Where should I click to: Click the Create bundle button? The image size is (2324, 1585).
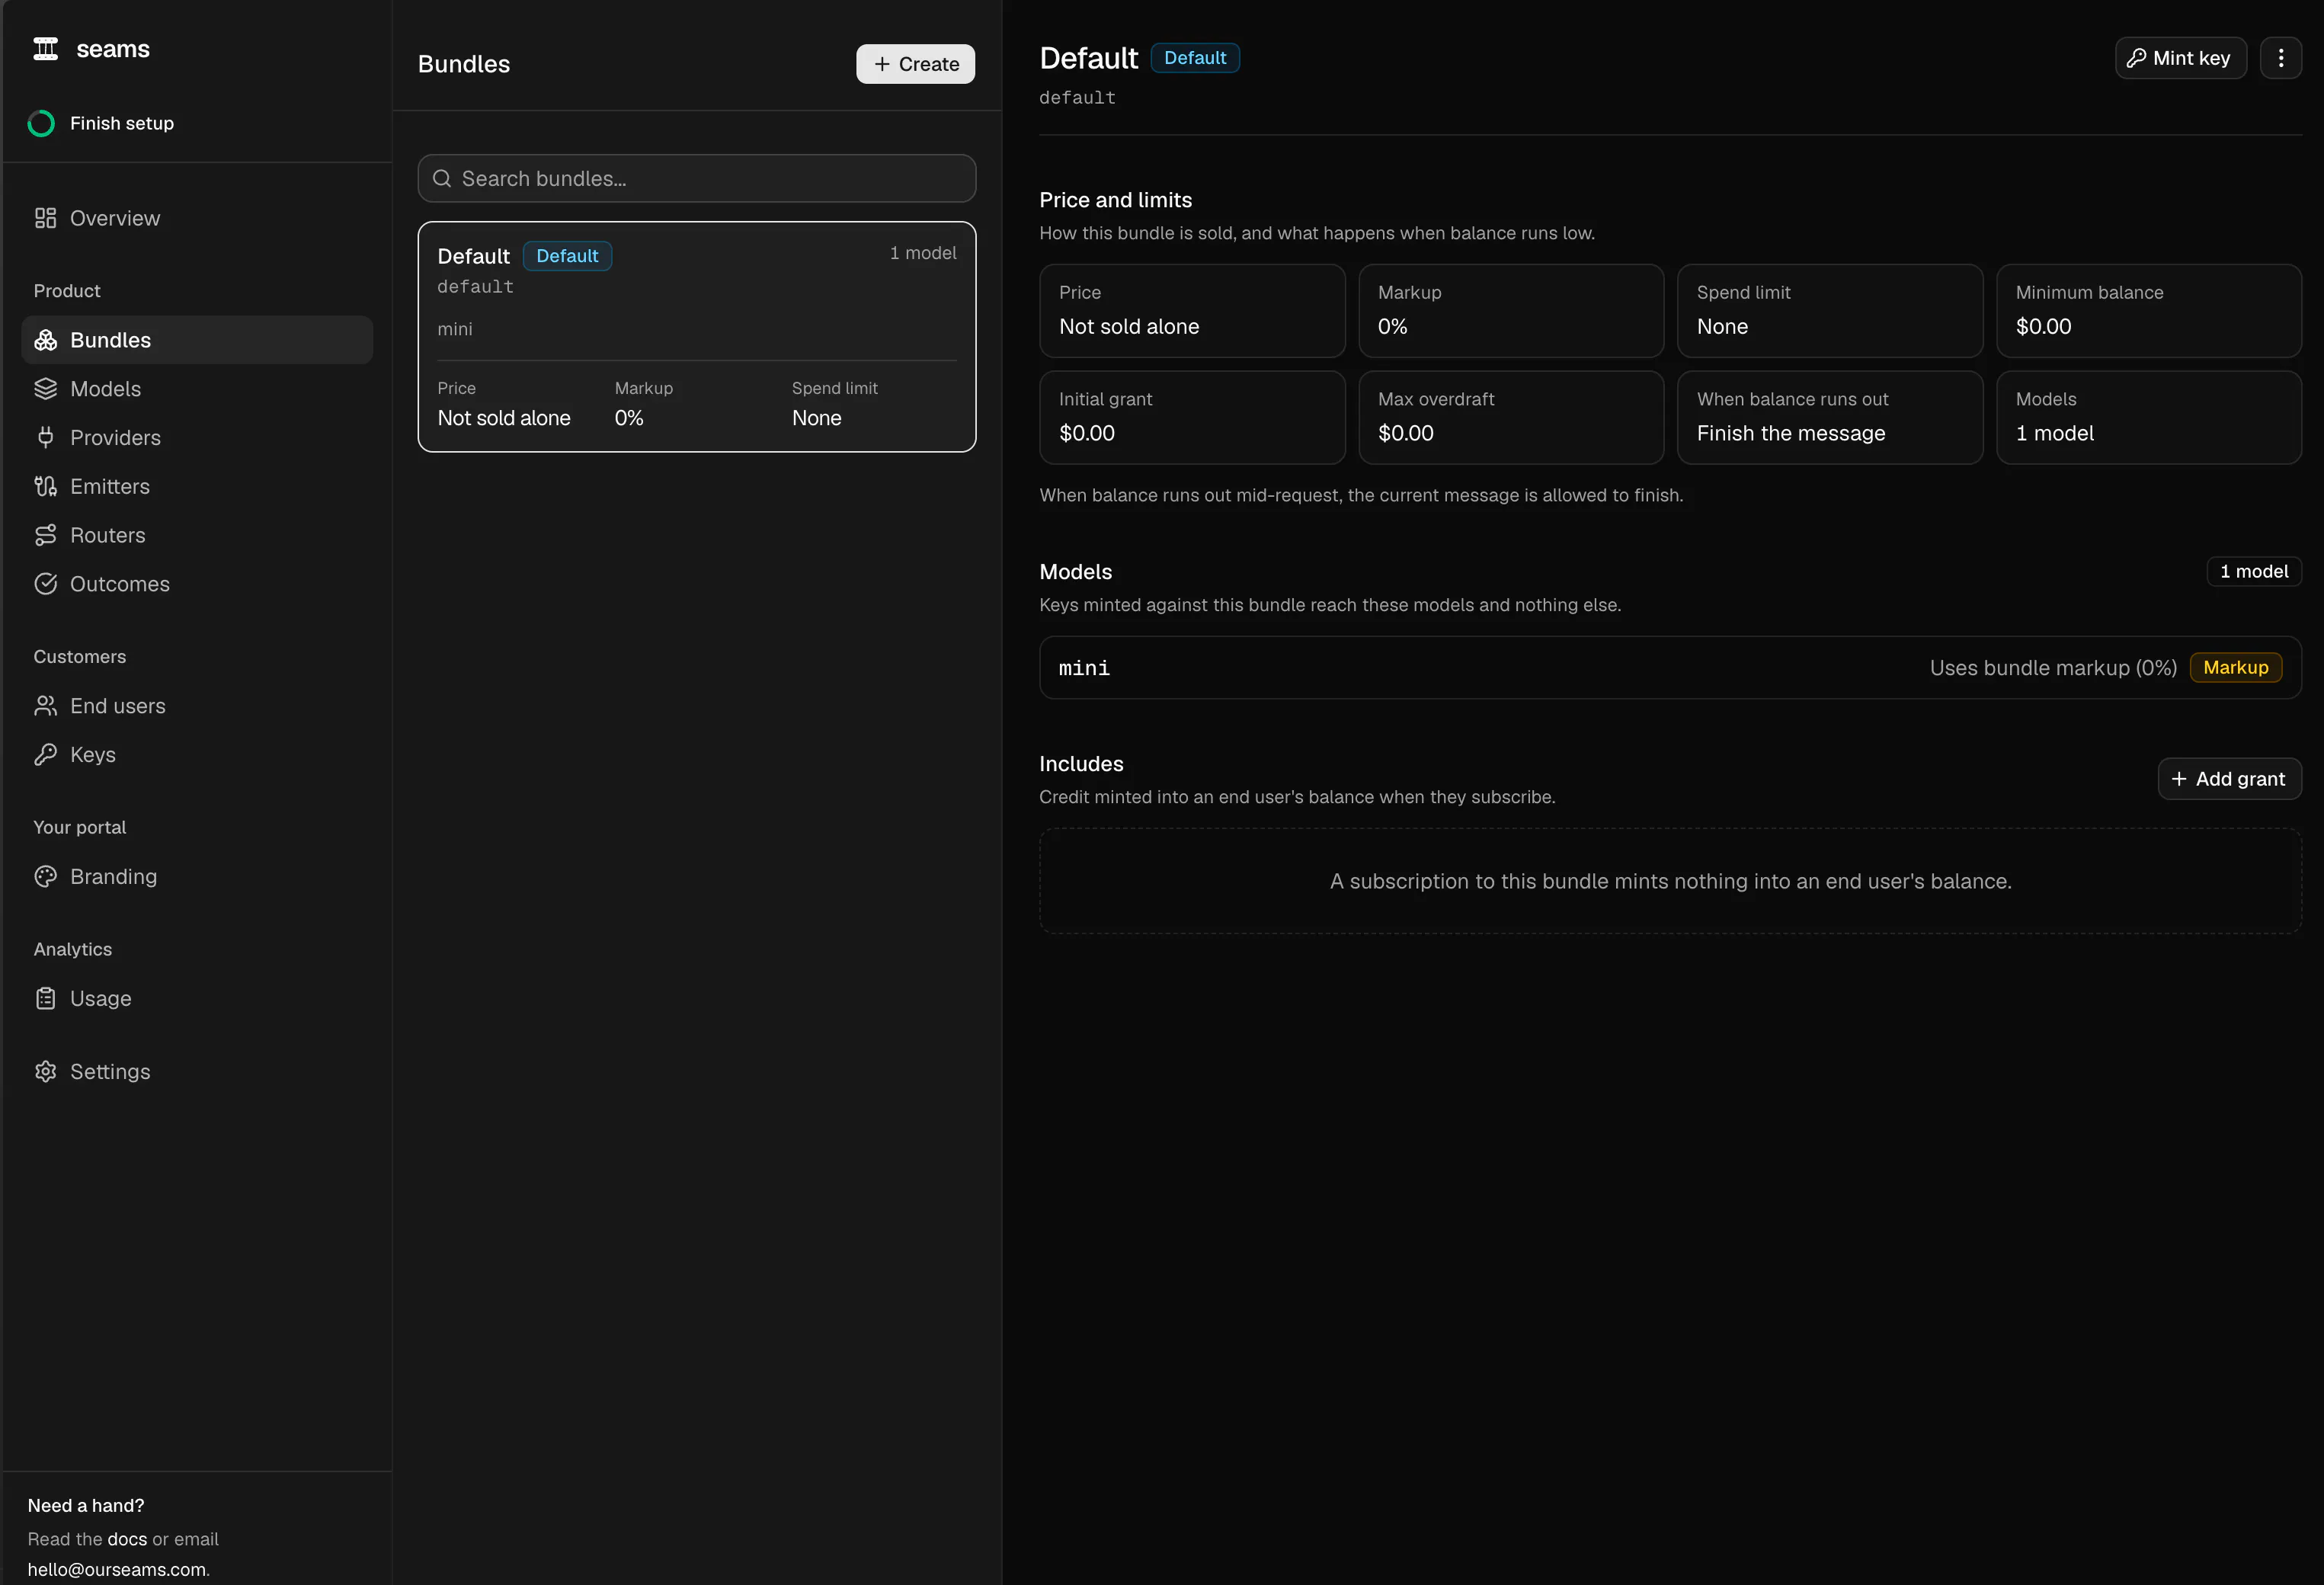pos(915,64)
